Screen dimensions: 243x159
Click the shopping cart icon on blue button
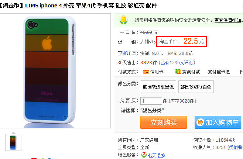(200, 122)
